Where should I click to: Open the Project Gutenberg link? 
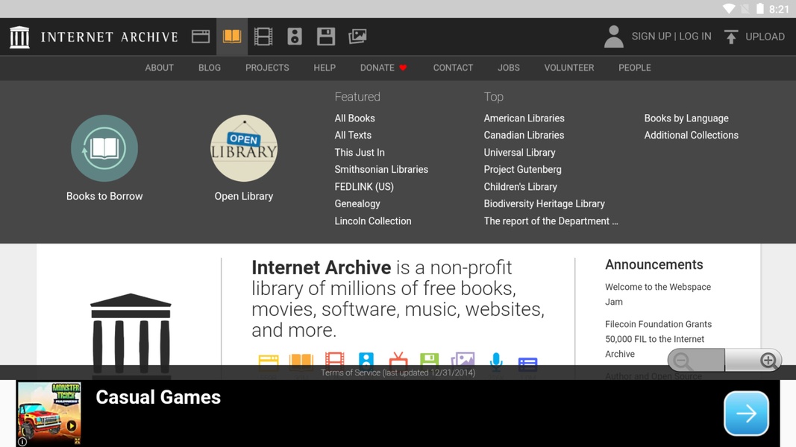[522, 170]
